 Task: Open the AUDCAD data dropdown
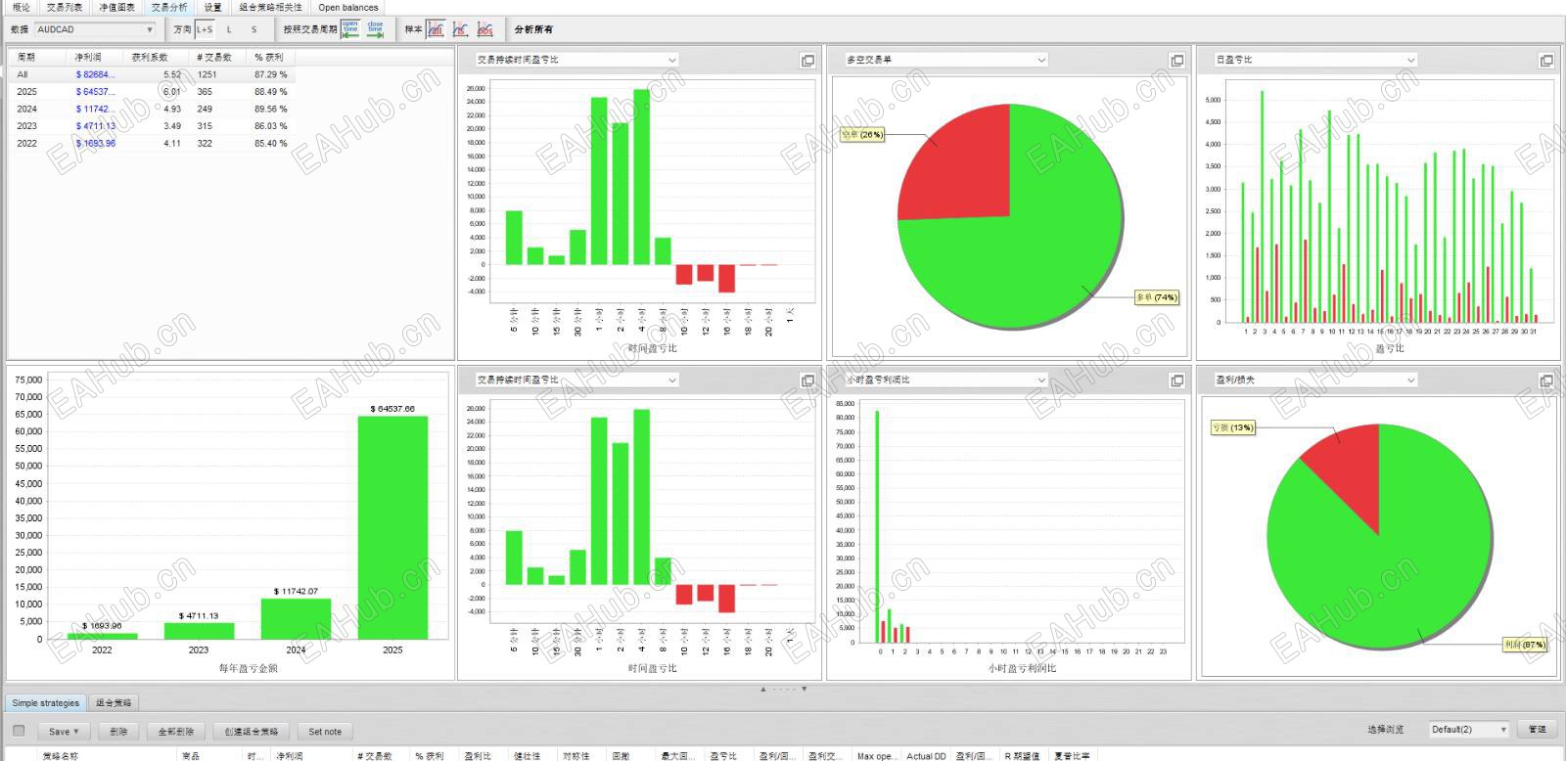tap(95, 29)
